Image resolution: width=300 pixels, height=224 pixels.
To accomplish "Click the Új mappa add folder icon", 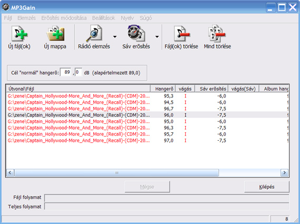I will (55, 34).
